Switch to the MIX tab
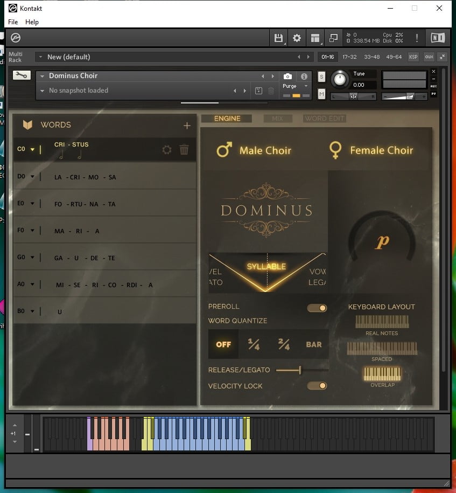 (x=277, y=119)
